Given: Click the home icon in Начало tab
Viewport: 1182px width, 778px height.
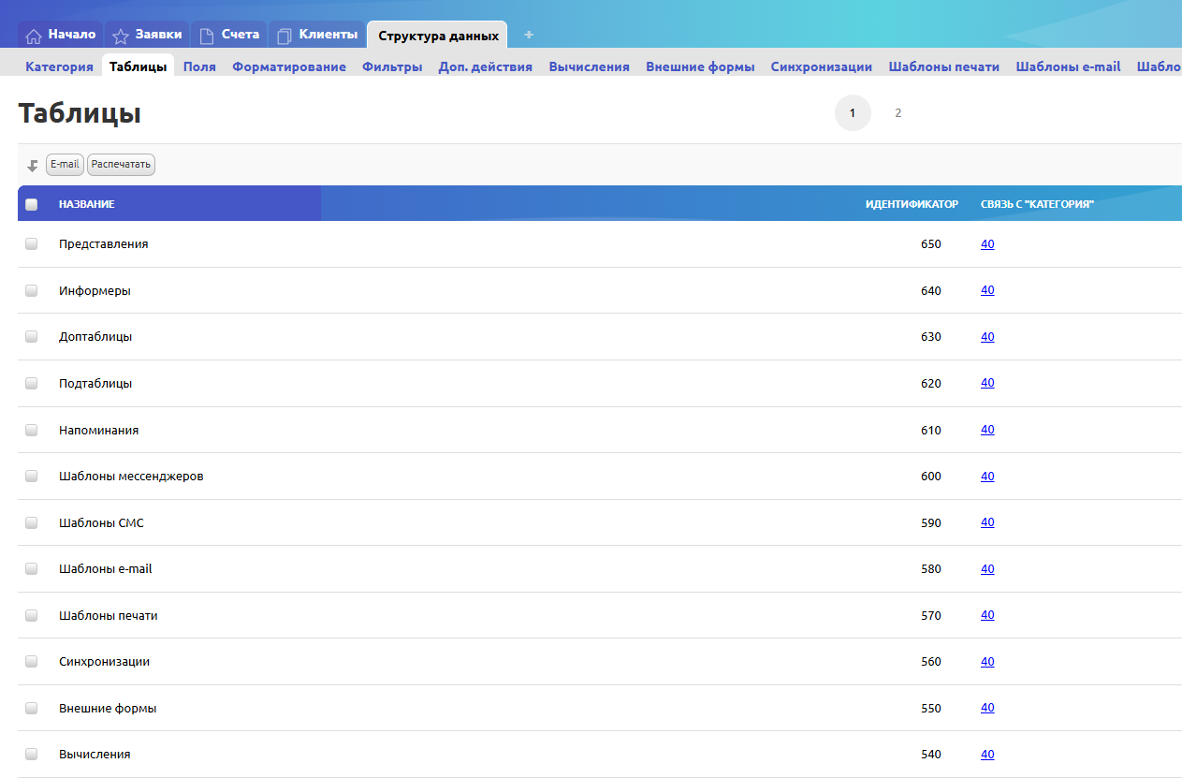Looking at the screenshot, I should [34, 36].
